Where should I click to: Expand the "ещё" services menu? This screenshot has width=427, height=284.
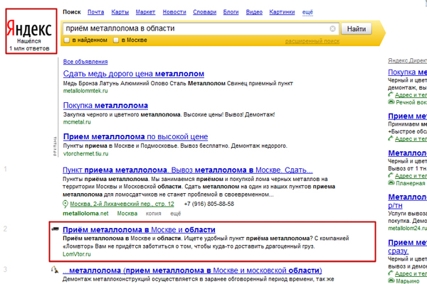pos(307,12)
